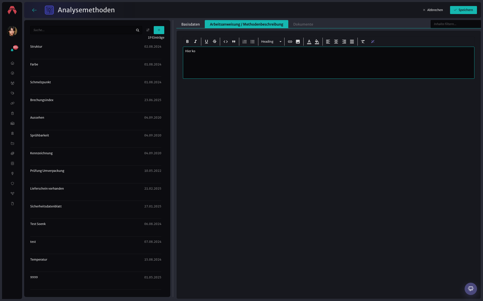483x301 pixels.
Task: Toggle strikethrough text style
Action: (215, 42)
